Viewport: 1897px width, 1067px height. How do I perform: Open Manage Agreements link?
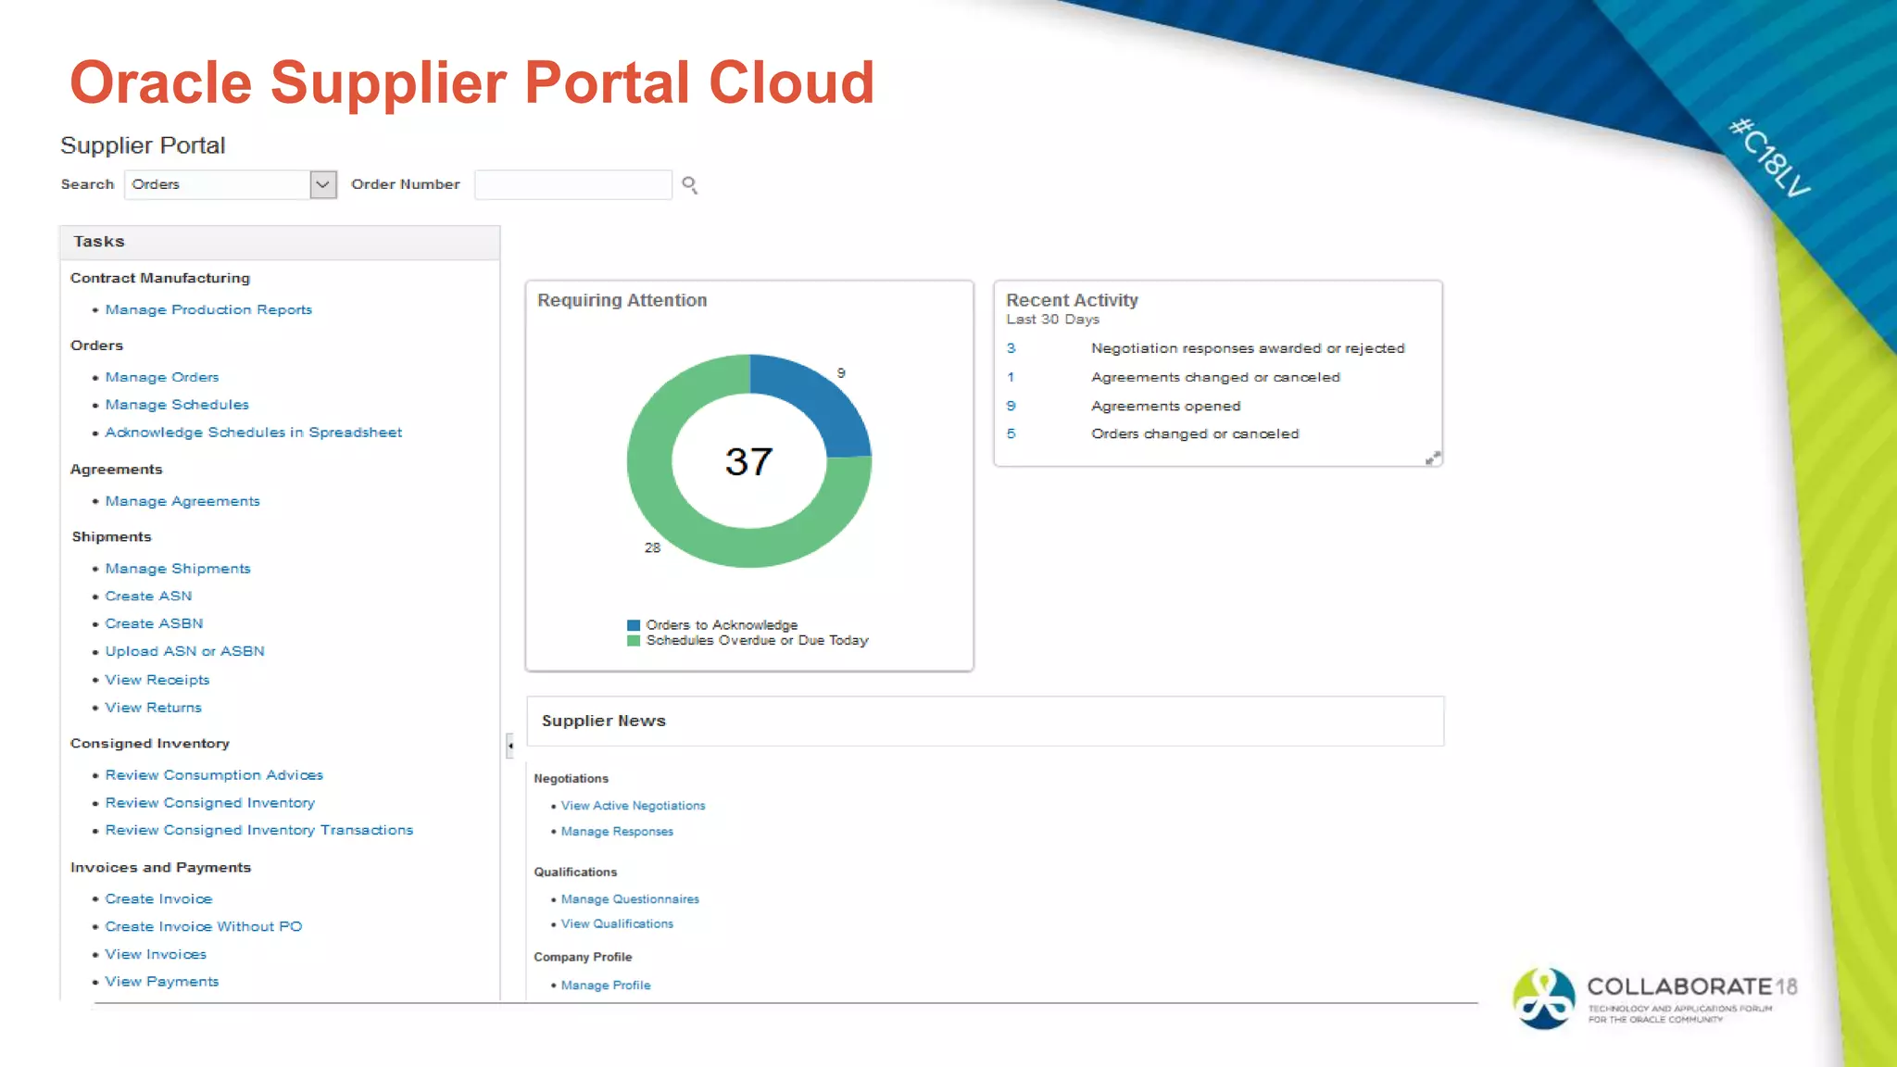(182, 501)
